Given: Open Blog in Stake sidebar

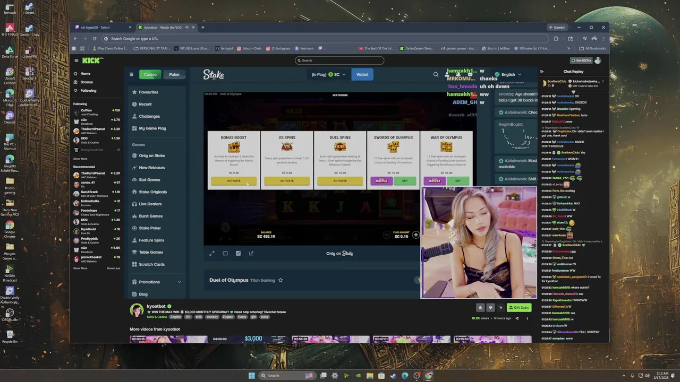Looking at the screenshot, I should (x=140, y=294).
